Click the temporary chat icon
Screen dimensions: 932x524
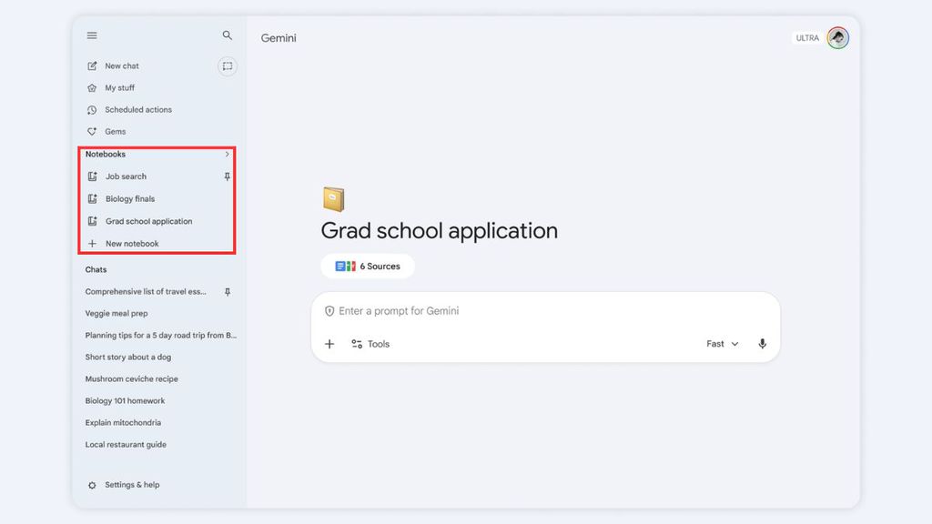(x=228, y=66)
